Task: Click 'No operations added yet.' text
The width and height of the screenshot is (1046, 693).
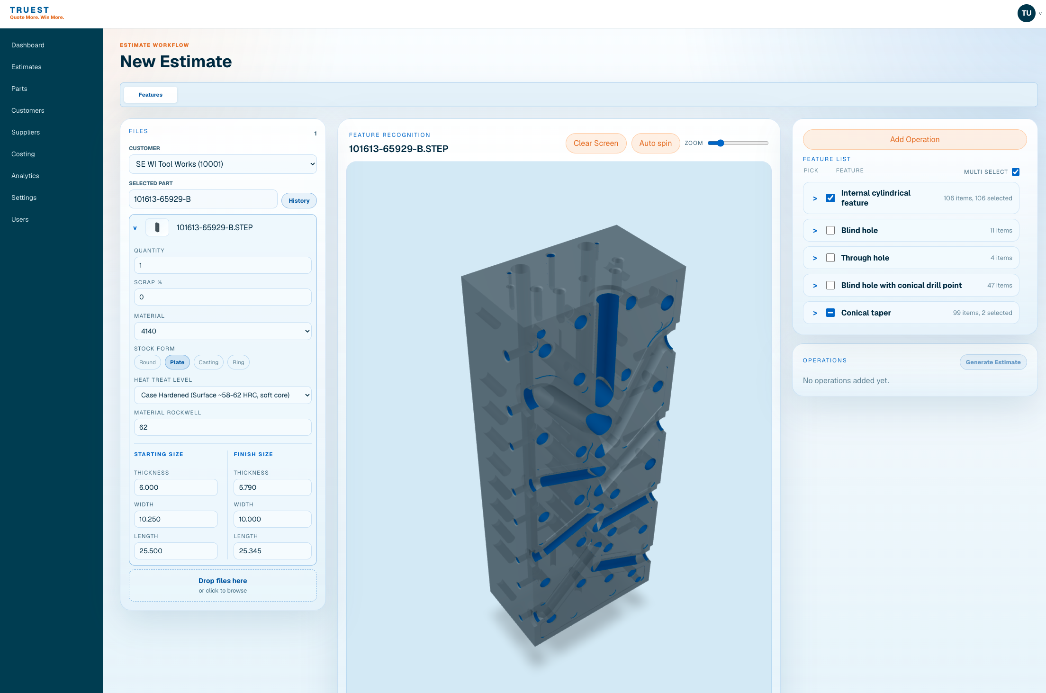Action: [846, 380]
